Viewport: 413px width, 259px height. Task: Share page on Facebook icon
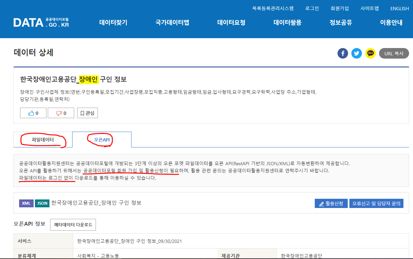coord(343,53)
